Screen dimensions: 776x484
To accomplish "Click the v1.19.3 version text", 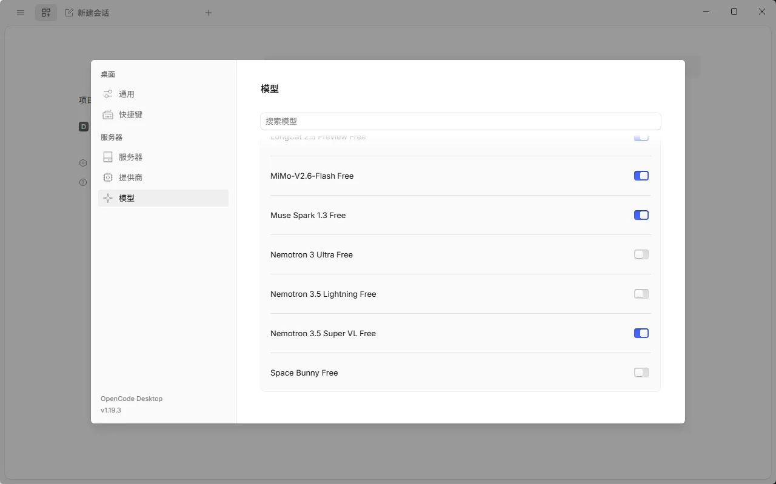I will pyautogui.click(x=111, y=410).
